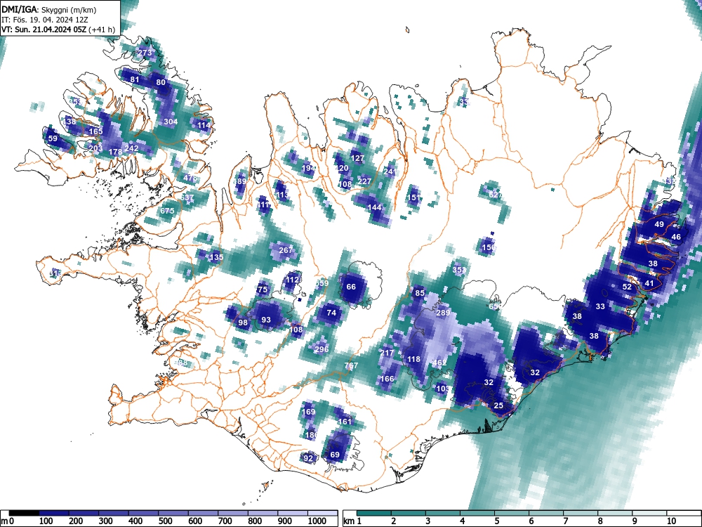Click the 81 value in the Westfjords
Image resolution: width=702 pixels, height=527 pixels.
pos(134,80)
